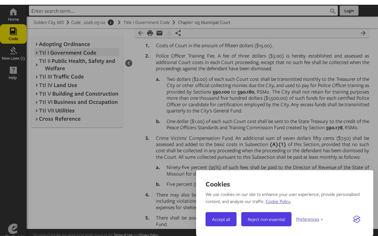
Task: Click the code version info icon
Action: coord(111,22)
